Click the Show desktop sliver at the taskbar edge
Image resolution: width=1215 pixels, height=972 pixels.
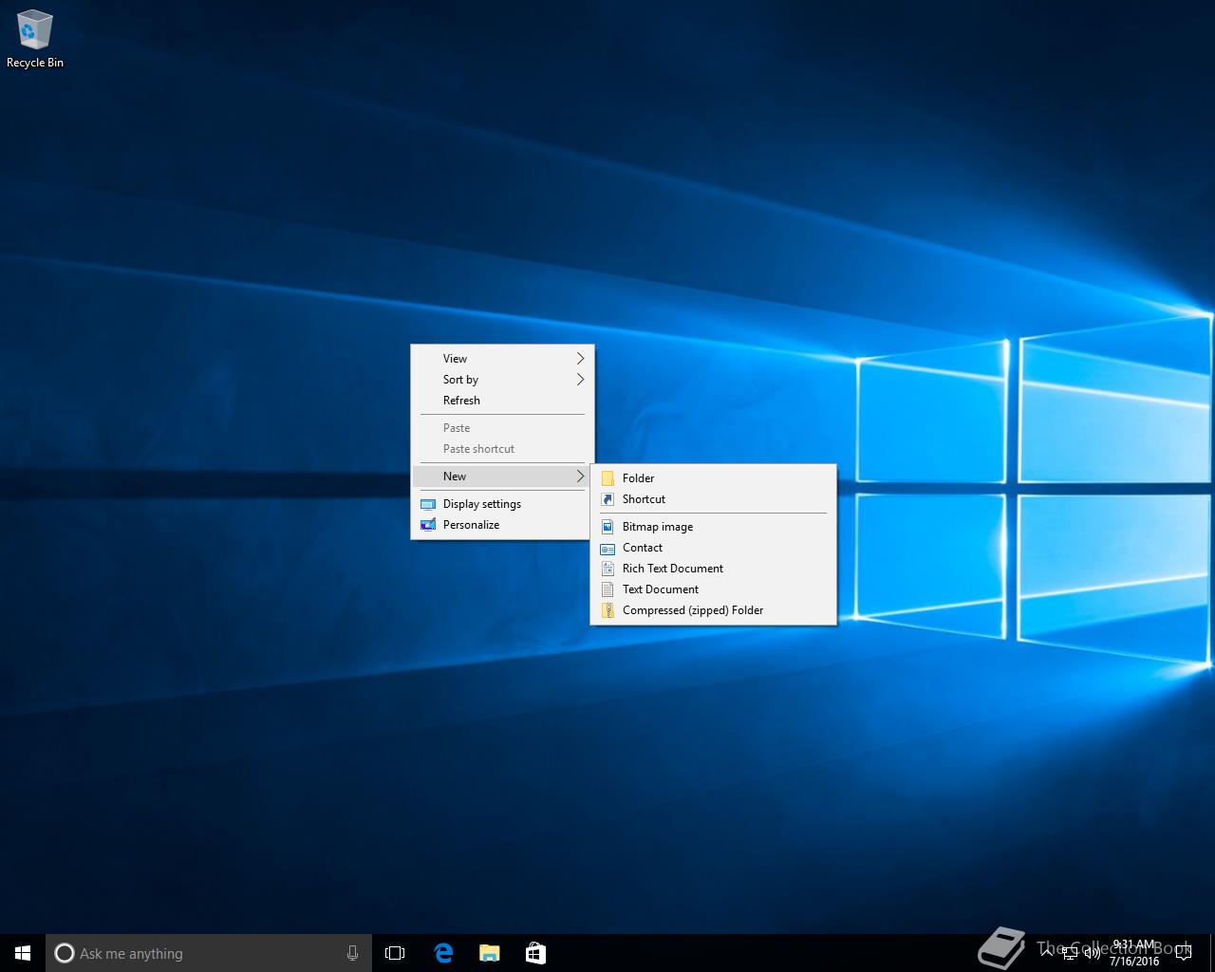1212,953
